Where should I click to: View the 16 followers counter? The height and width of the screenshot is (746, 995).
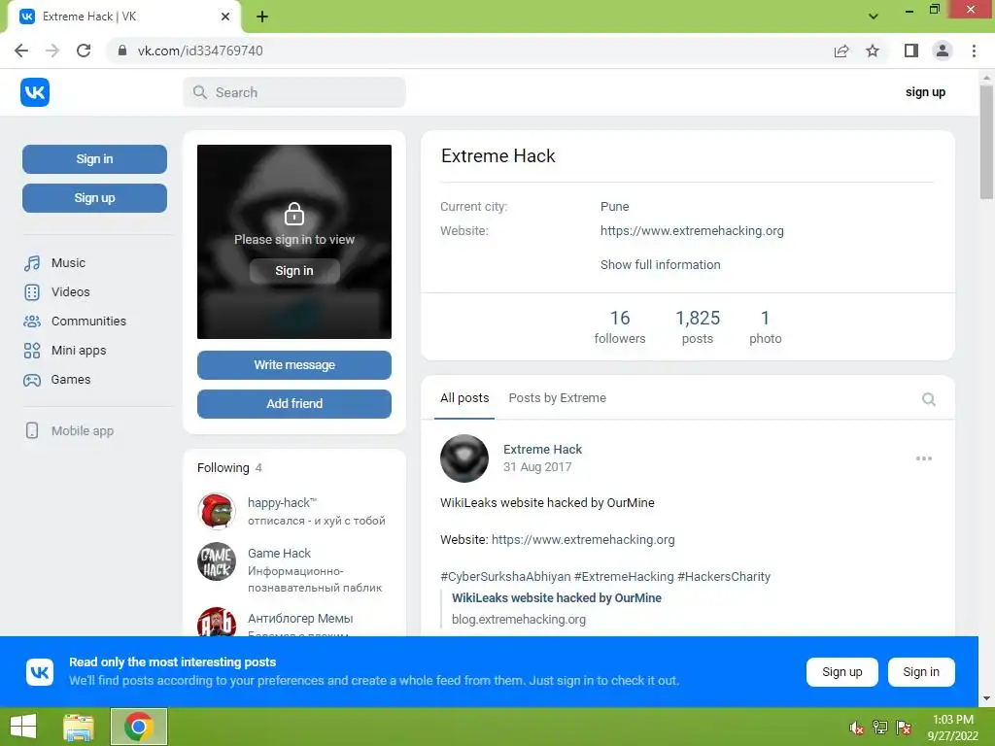619,326
